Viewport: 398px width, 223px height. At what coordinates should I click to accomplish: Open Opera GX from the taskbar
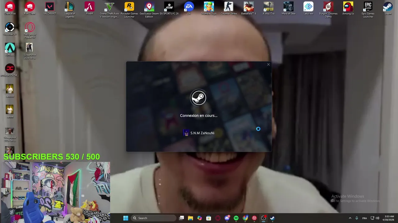click(218, 218)
